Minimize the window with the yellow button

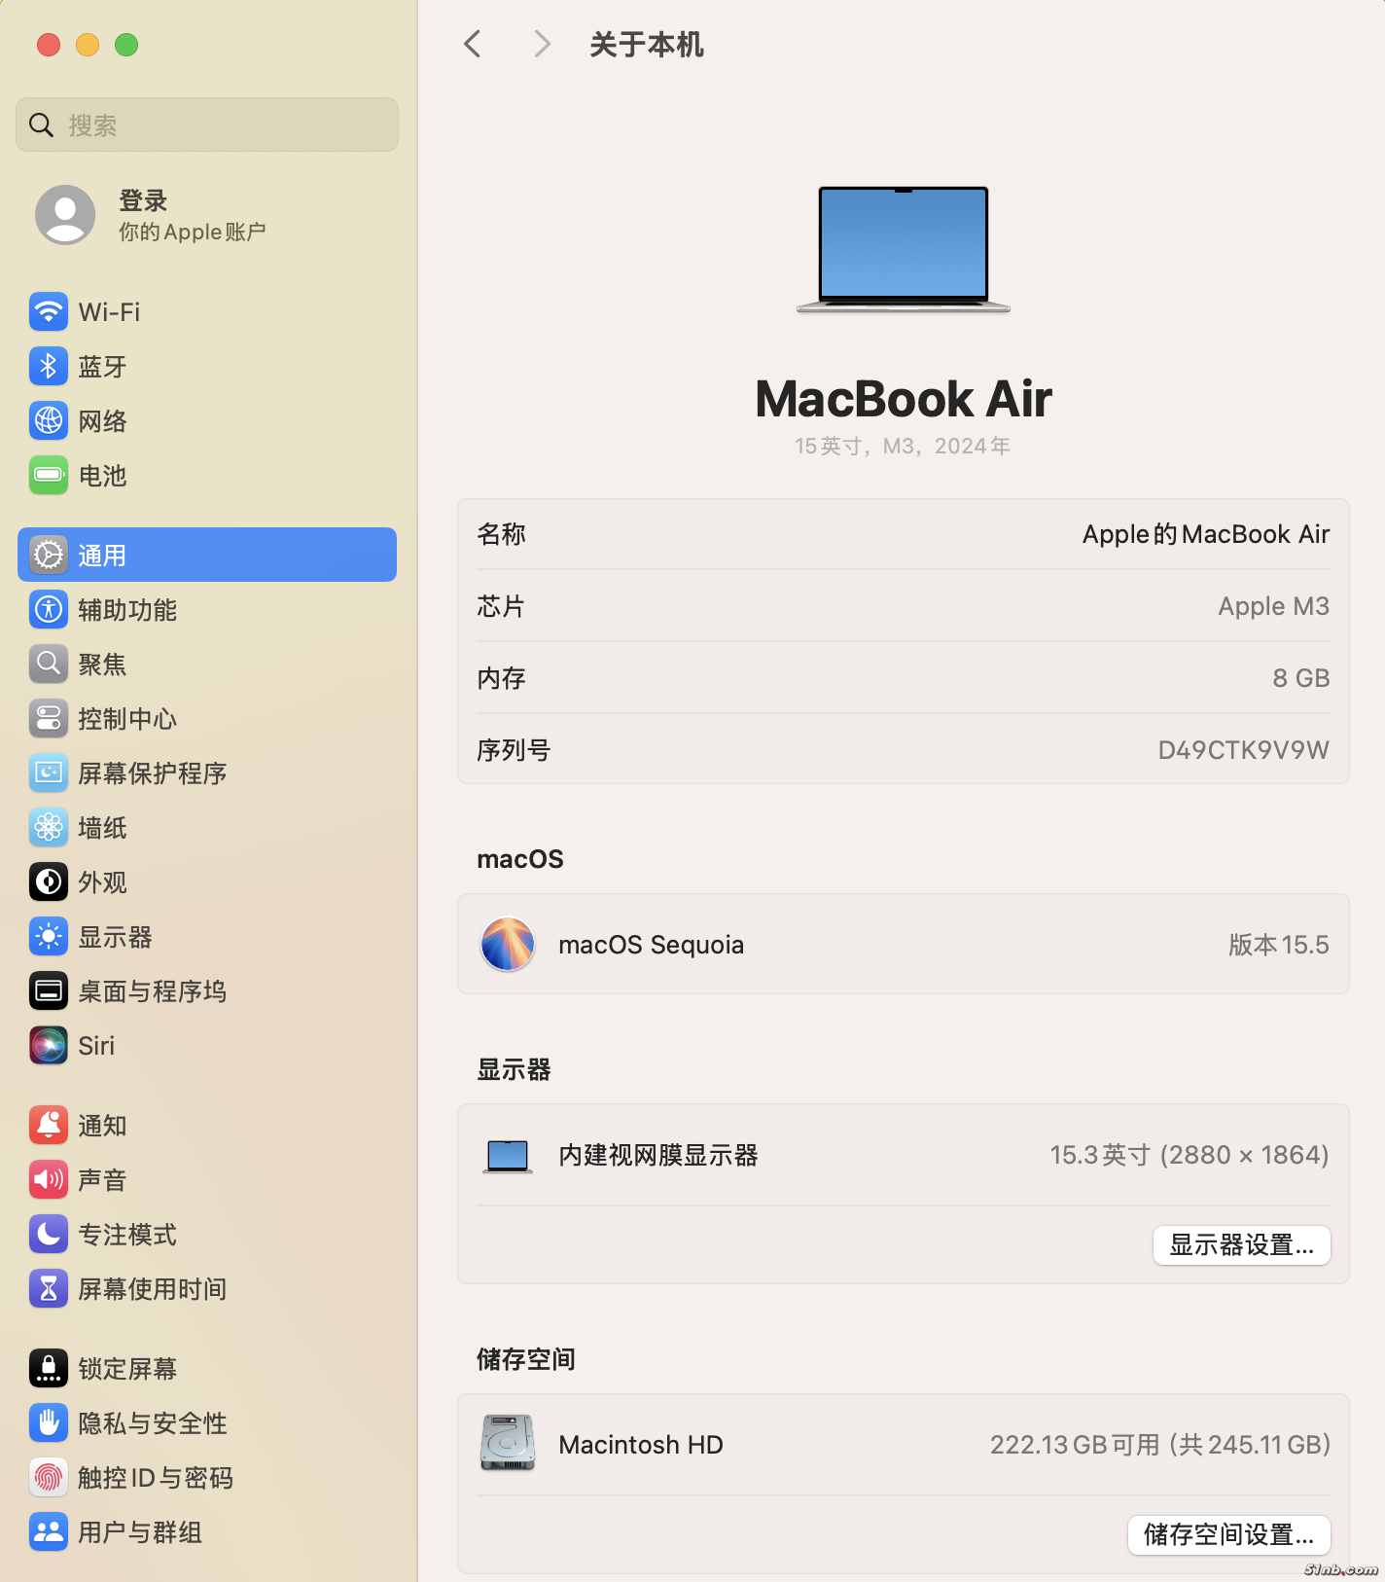coord(88,45)
